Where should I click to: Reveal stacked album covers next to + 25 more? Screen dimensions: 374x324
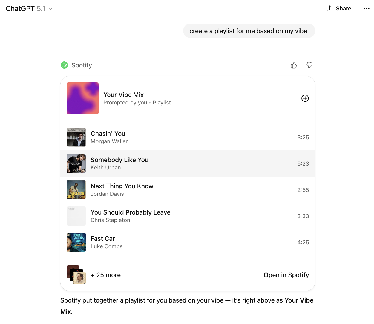pos(76,275)
